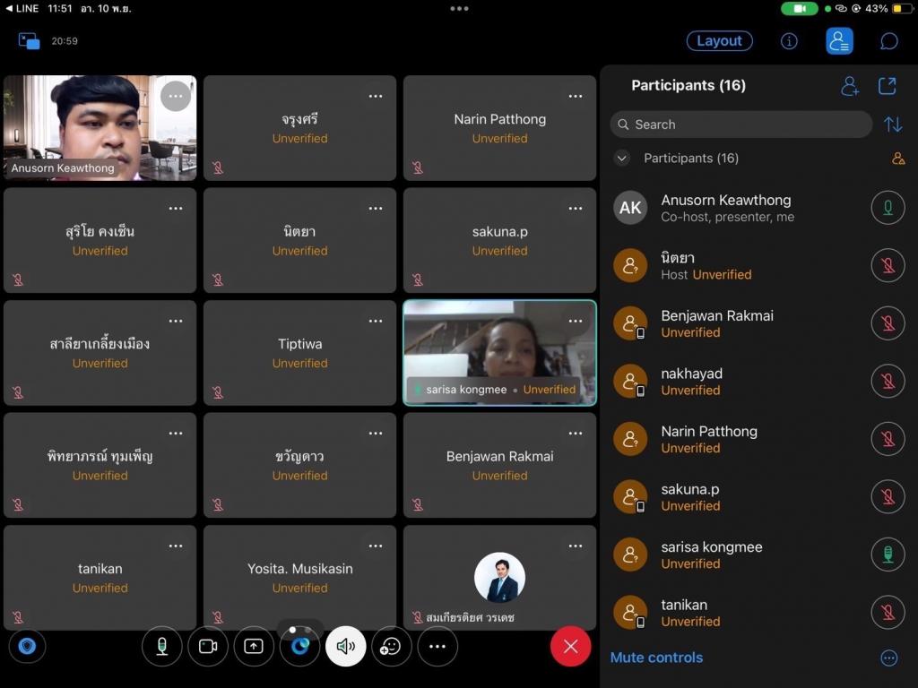The image size is (918, 688).
Task: Open options for sakuna.p video tile
Action: coord(576,208)
